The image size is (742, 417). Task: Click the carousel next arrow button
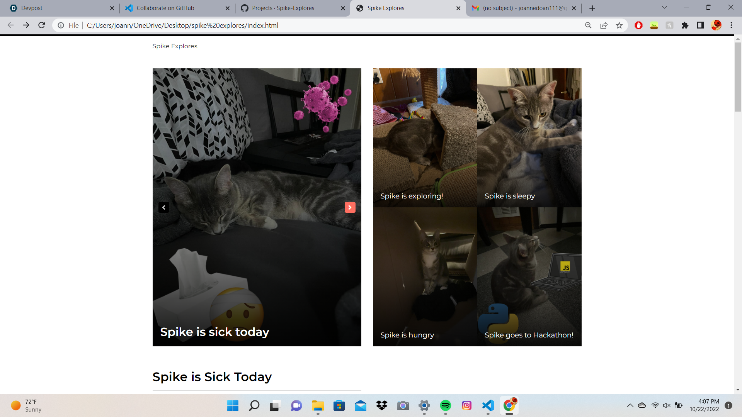point(350,207)
